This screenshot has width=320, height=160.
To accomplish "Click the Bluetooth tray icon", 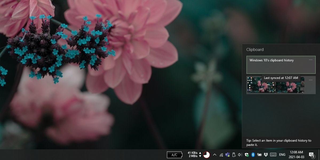I will click(x=253, y=155).
